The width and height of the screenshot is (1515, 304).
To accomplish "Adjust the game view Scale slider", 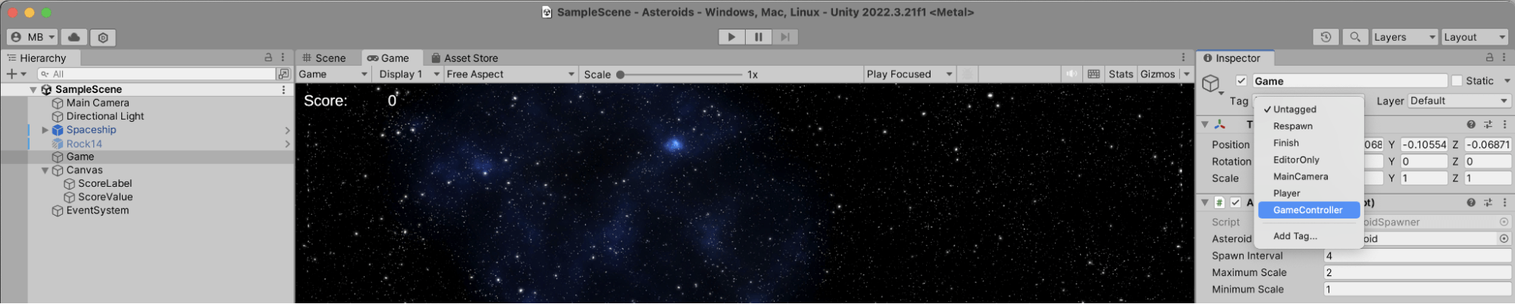I will click(x=621, y=74).
